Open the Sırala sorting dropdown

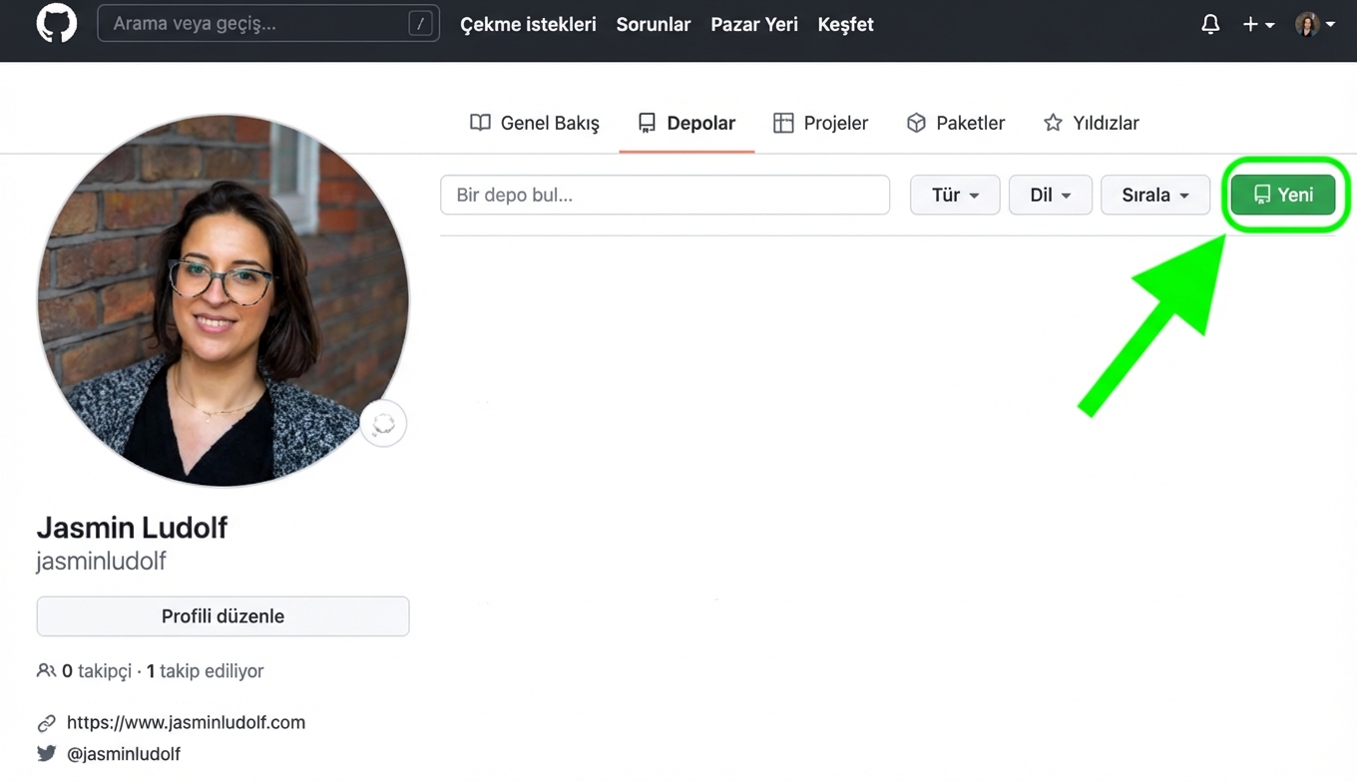tap(1154, 195)
